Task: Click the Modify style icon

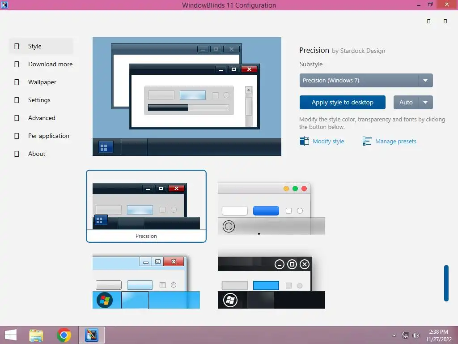Action: coord(304,141)
